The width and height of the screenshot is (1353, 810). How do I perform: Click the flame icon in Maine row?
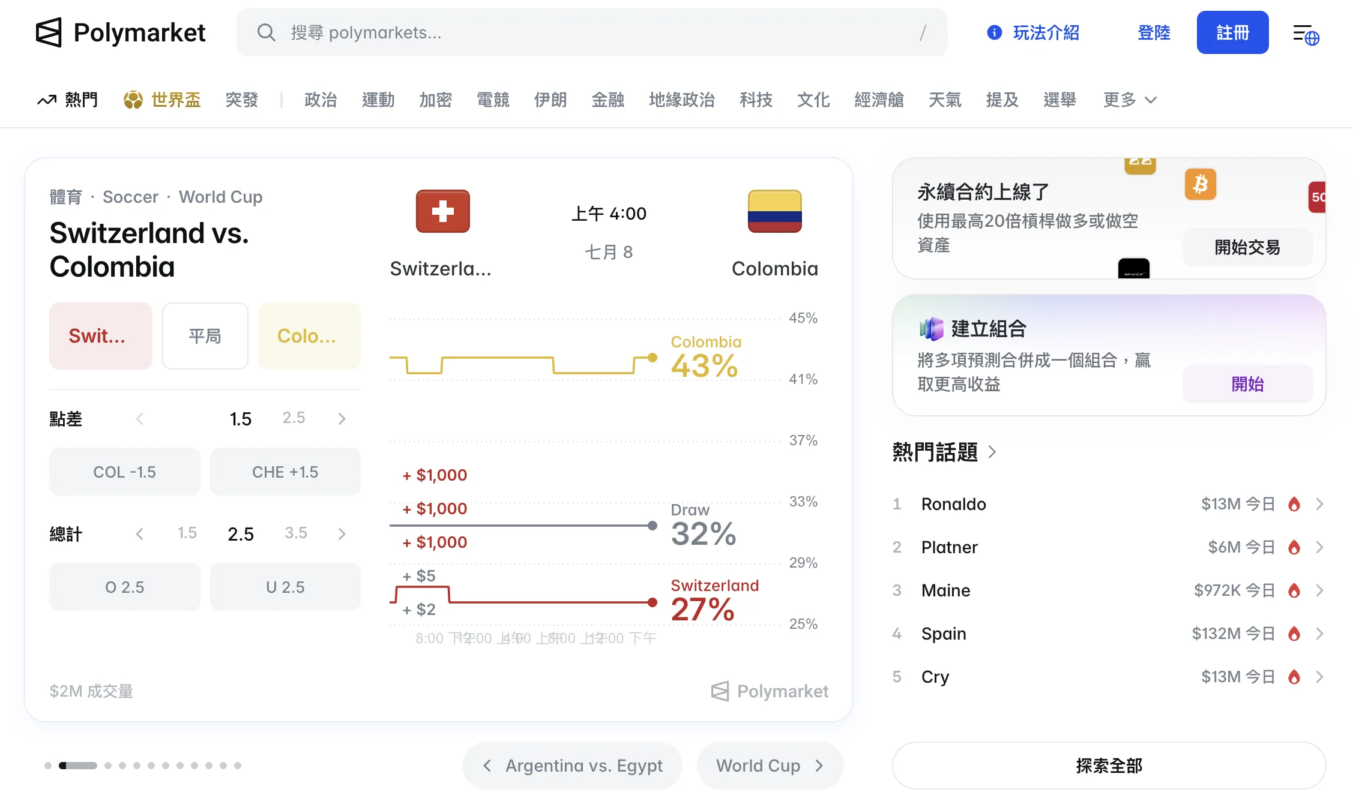1294,590
